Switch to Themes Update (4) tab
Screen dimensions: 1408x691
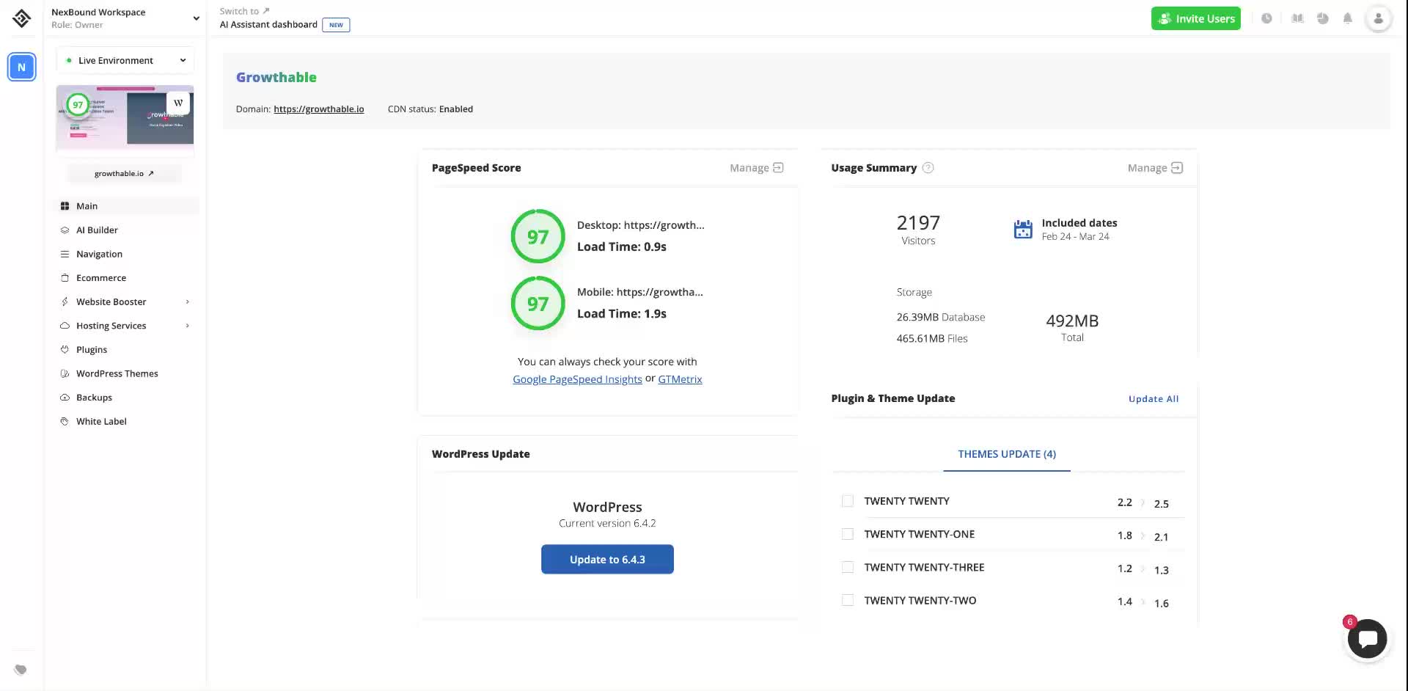1006,454
